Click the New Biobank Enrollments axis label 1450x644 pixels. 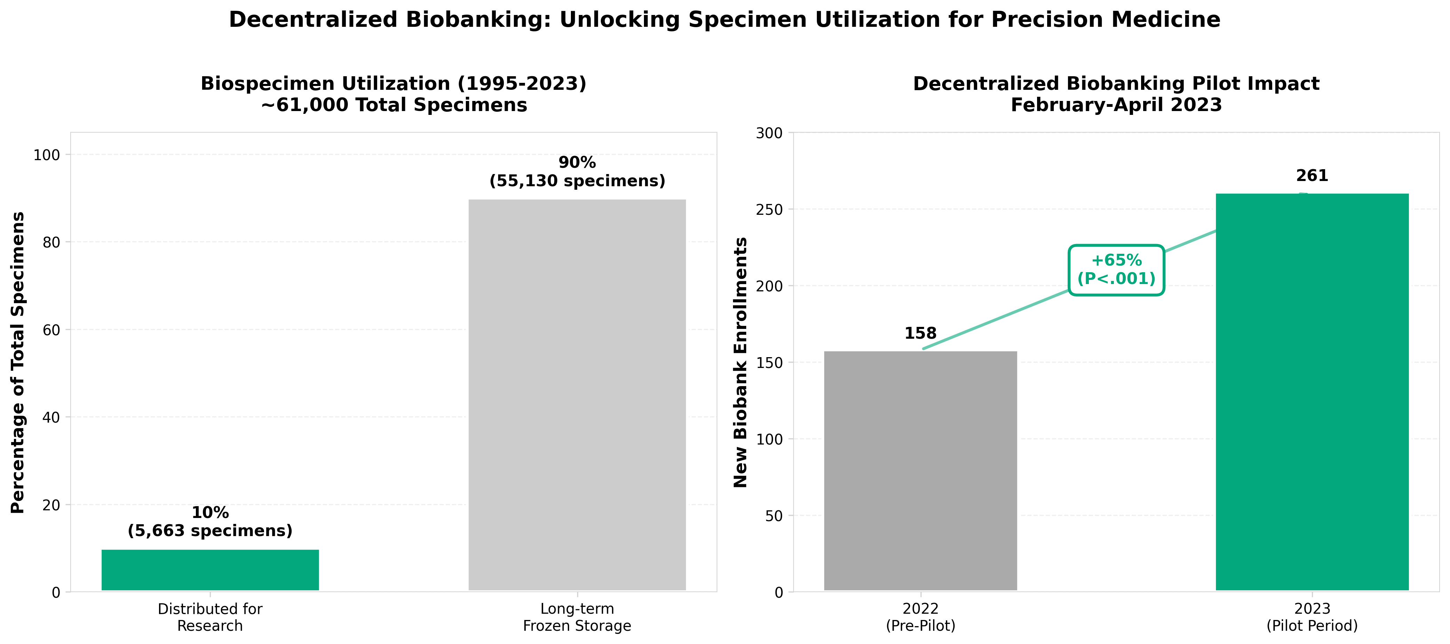click(x=740, y=362)
